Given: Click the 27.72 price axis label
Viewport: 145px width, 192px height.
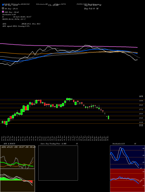Looking at the screenshot, I should click(141, 109).
